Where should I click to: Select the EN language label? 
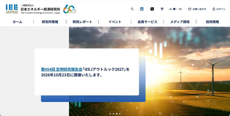(180, 9)
